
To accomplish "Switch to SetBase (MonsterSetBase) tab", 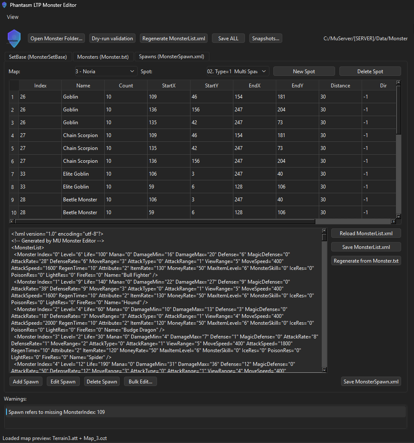I will (38, 57).
